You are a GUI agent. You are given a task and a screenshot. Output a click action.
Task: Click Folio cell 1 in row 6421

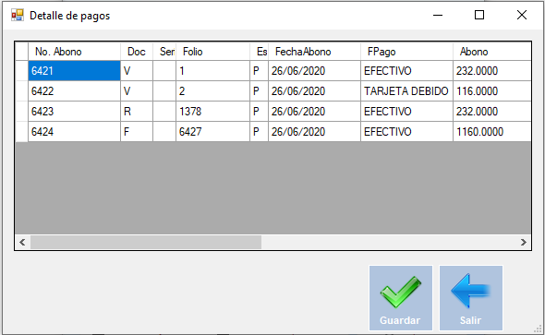coord(212,71)
